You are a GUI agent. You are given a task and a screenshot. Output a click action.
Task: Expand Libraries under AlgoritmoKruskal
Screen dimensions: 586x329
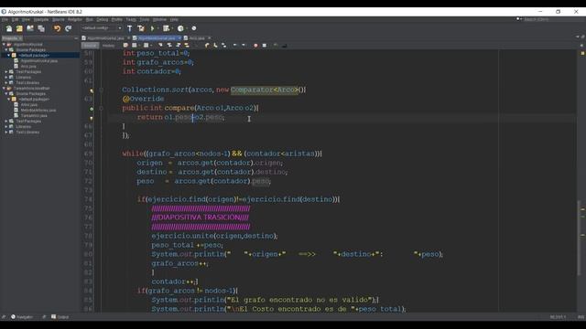pyautogui.click(x=6, y=77)
